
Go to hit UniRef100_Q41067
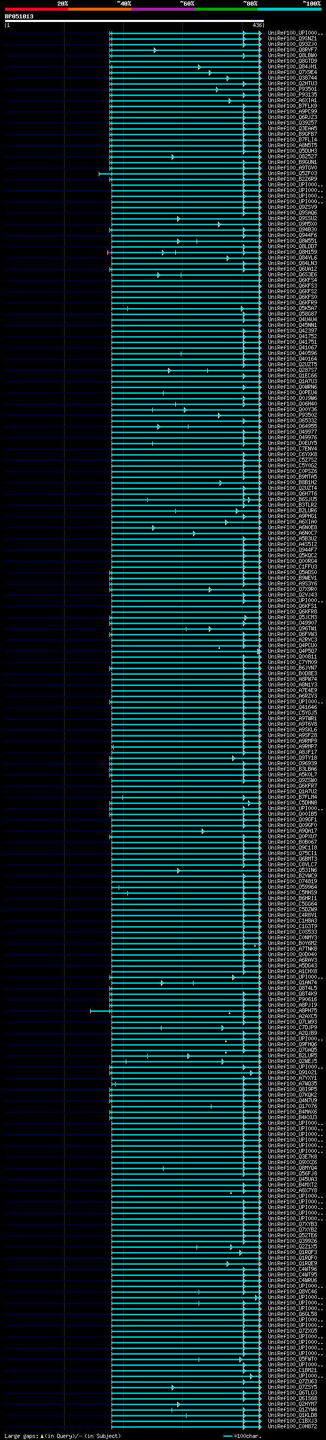292,348
